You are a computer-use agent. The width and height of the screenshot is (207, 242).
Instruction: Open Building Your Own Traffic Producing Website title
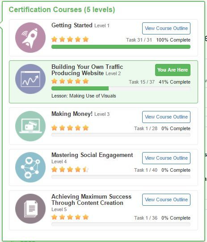point(87,70)
